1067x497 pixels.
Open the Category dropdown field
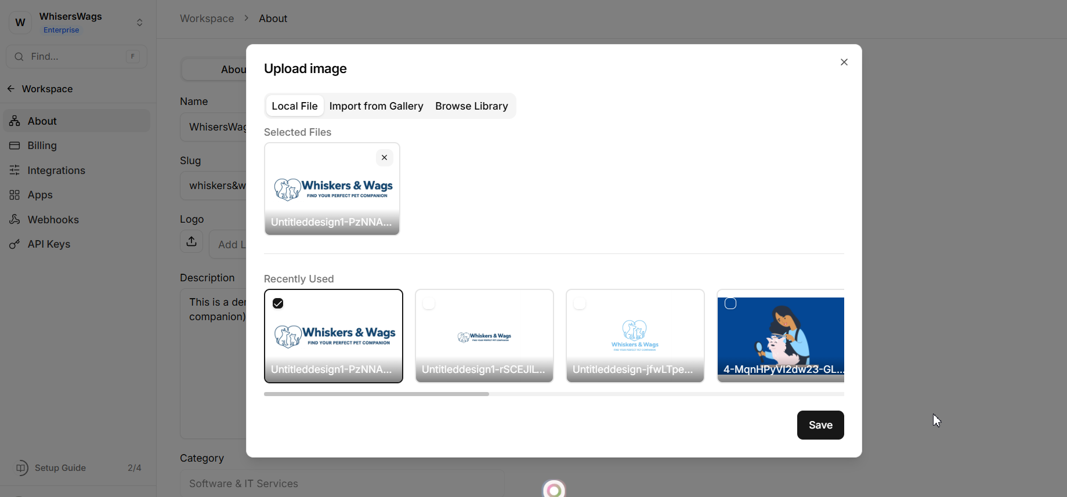point(342,484)
